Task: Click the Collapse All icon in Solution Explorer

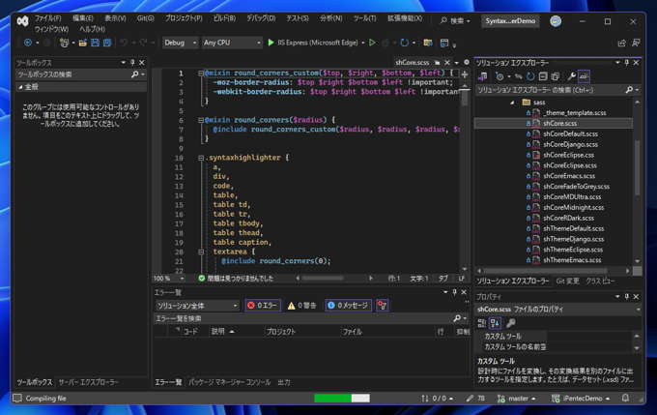Action: 543,76
